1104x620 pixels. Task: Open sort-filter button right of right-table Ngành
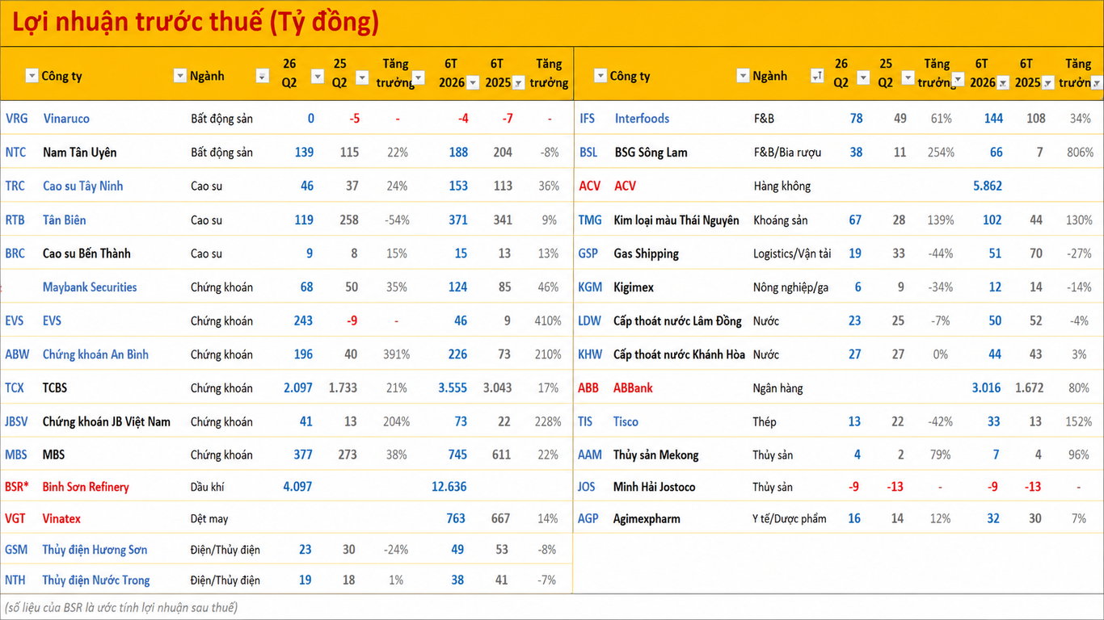click(817, 76)
